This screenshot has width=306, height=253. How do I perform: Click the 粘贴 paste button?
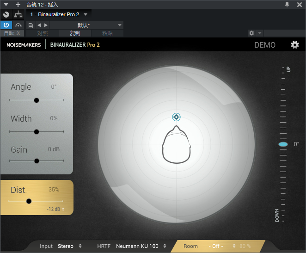click(107, 33)
